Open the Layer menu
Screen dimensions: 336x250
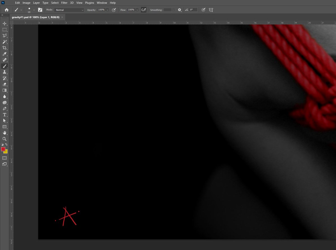(x=36, y=3)
